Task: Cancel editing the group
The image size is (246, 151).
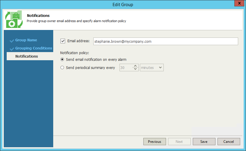Action: point(229,142)
